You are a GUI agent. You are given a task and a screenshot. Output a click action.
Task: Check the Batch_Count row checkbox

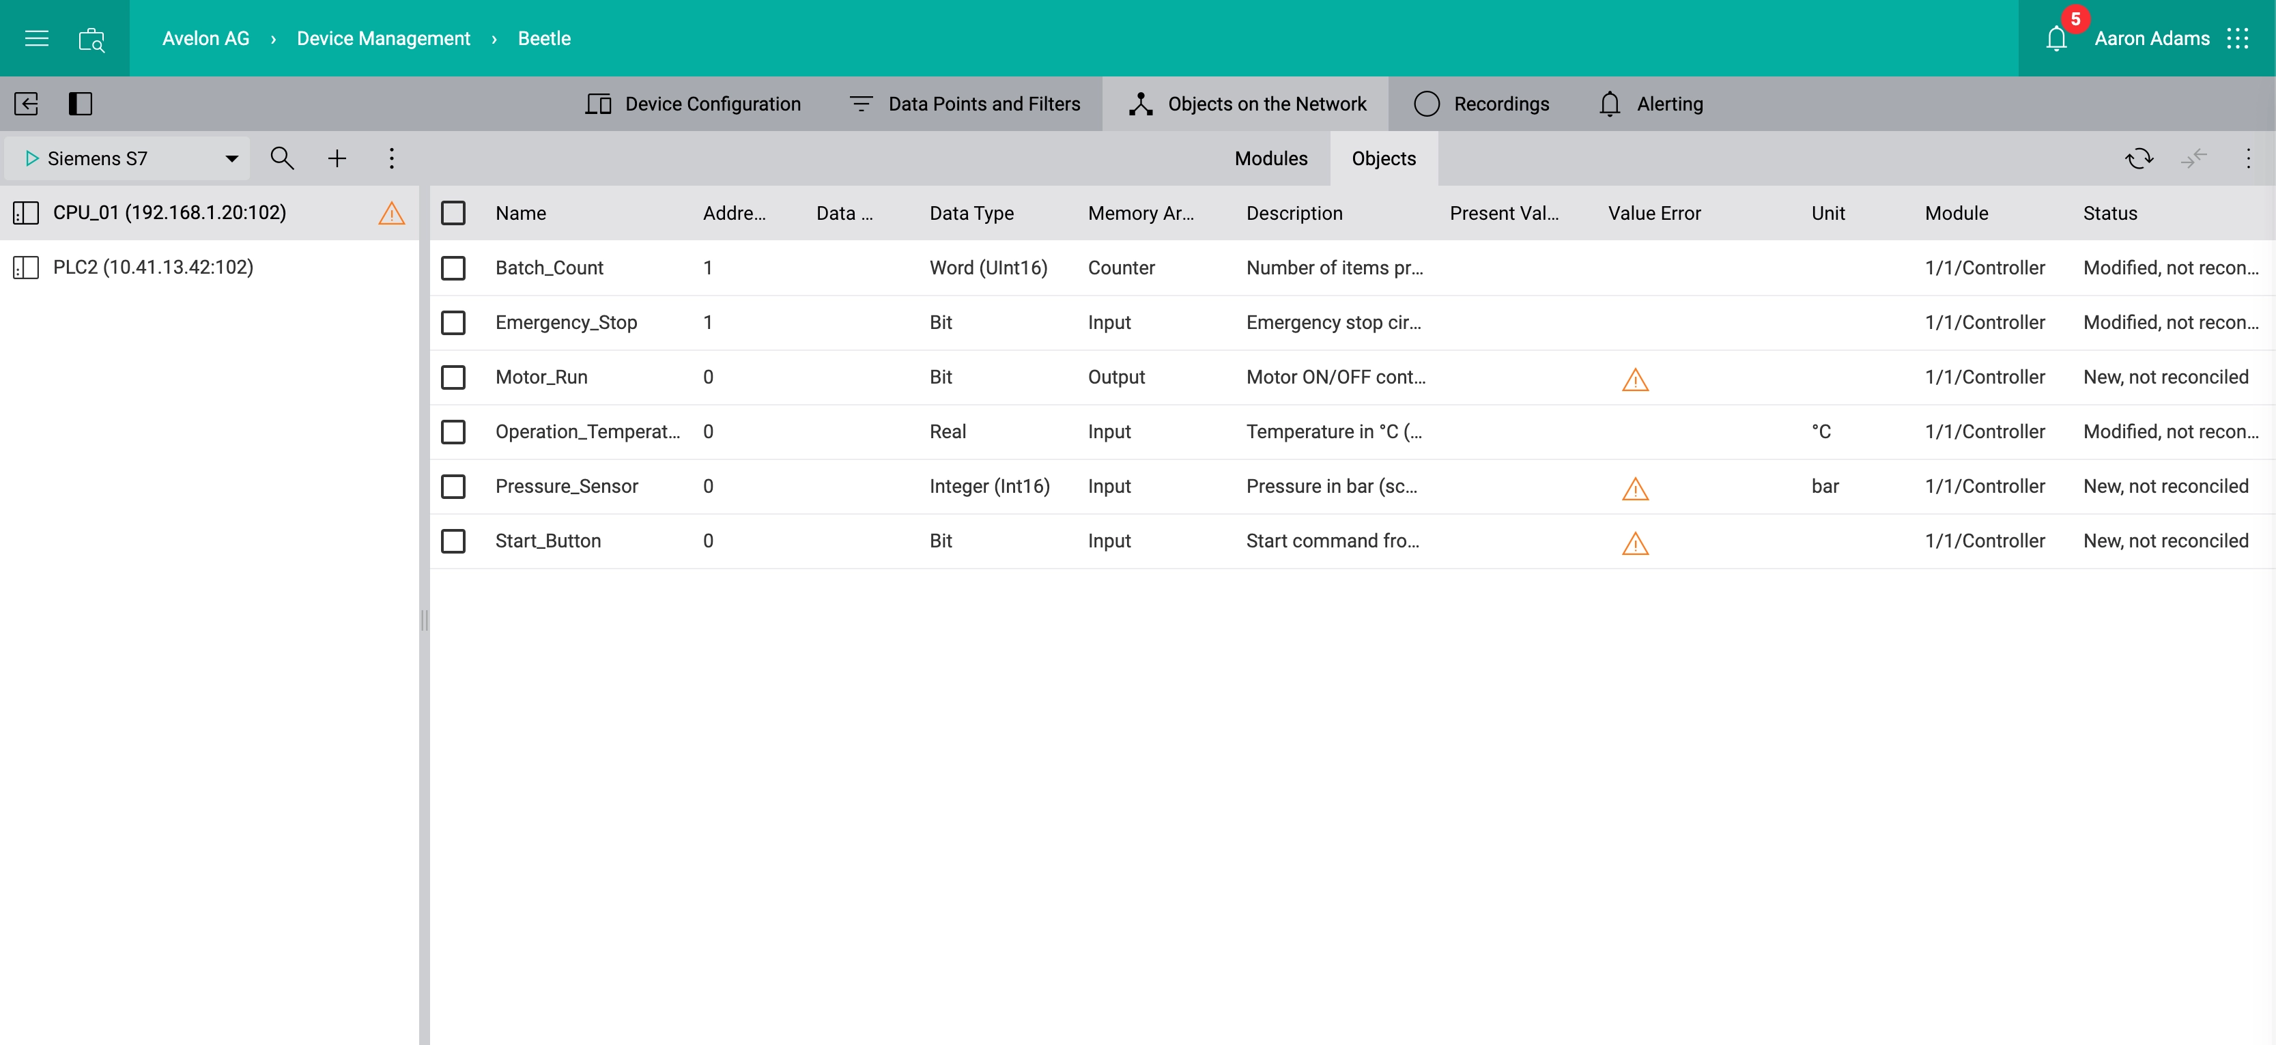click(453, 268)
